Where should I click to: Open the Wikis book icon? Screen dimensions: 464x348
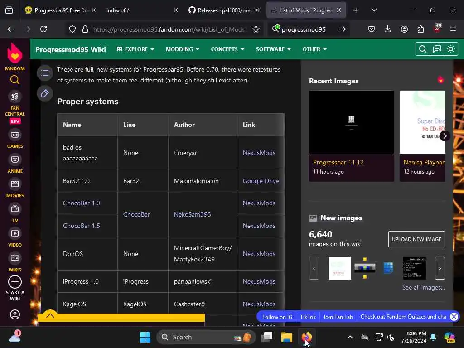tap(15, 258)
